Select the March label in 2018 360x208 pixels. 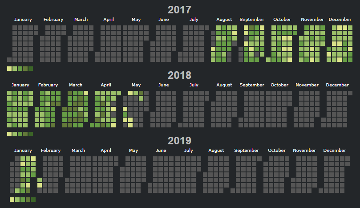point(76,85)
